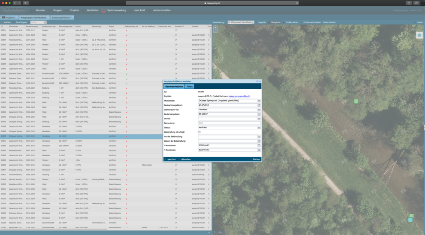Sort table by Pflanzenart column header

[16, 26]
